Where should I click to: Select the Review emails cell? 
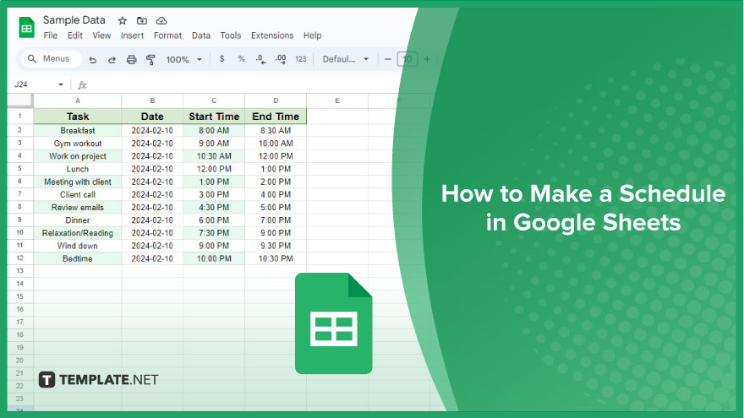click(77, 207)
